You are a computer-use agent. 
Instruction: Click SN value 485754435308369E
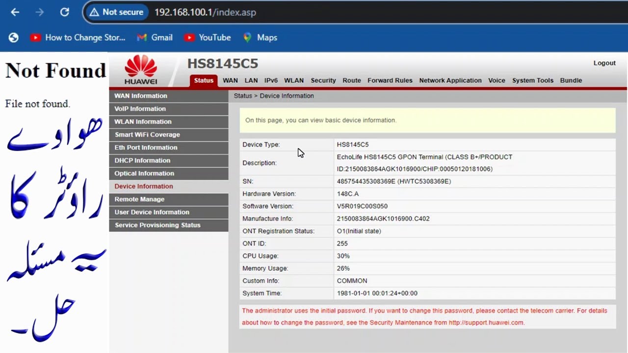(394, 181)
